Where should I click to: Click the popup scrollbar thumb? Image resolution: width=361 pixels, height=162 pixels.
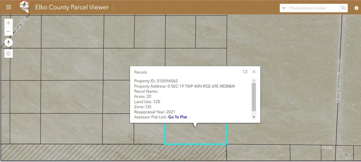[254, 97]
